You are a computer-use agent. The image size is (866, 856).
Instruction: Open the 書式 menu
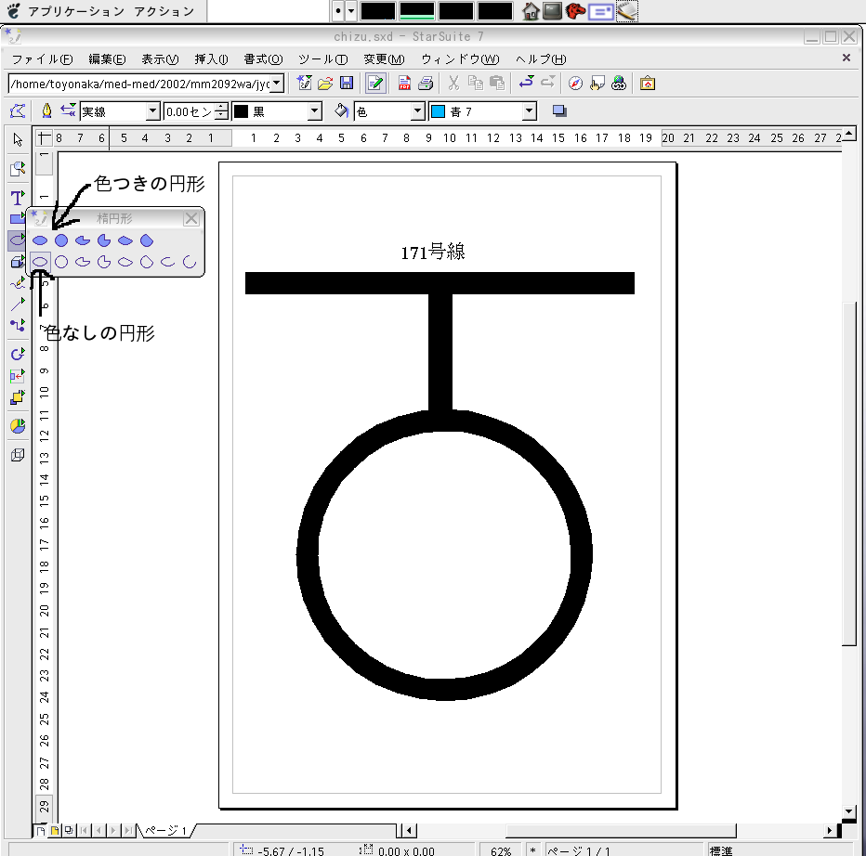[x=262, y=58]
